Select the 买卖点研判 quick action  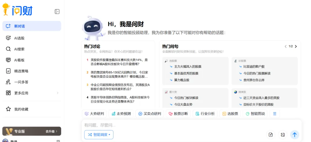pos(149,114)
